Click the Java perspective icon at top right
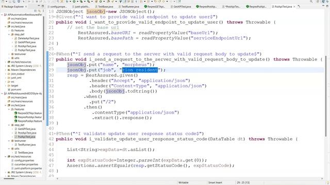330x185 pixels. pyautogui.click(x=323, y=2)
